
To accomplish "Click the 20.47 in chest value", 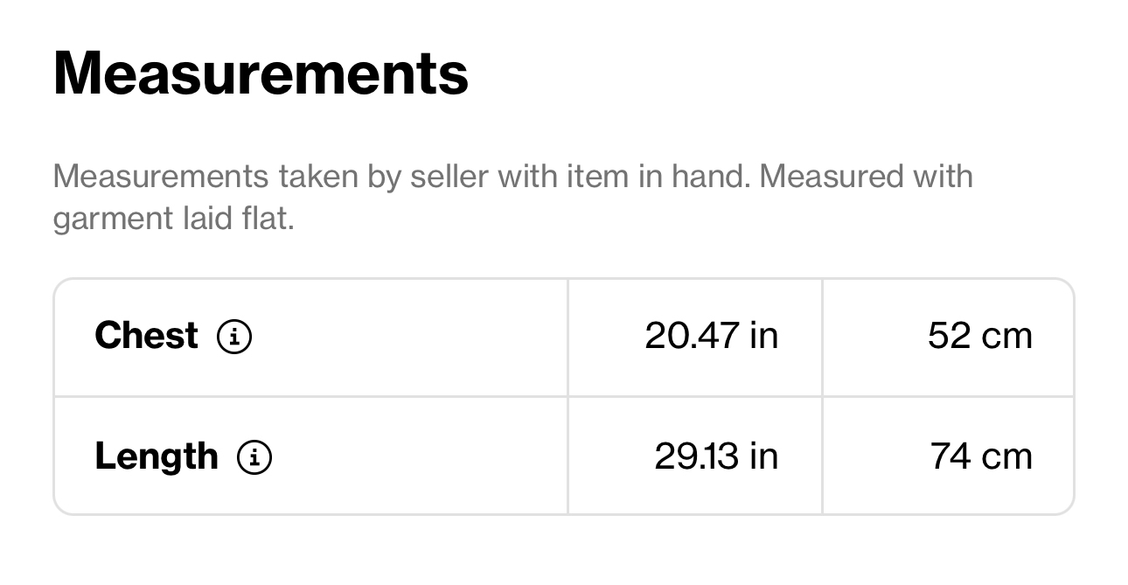I will (712, 336).
